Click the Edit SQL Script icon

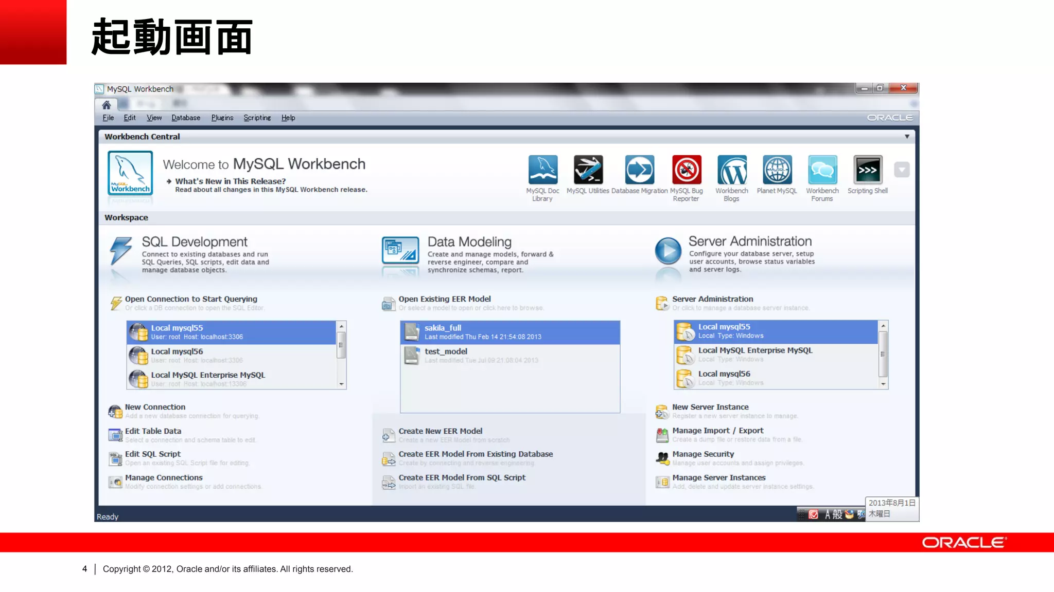(115, 458)
